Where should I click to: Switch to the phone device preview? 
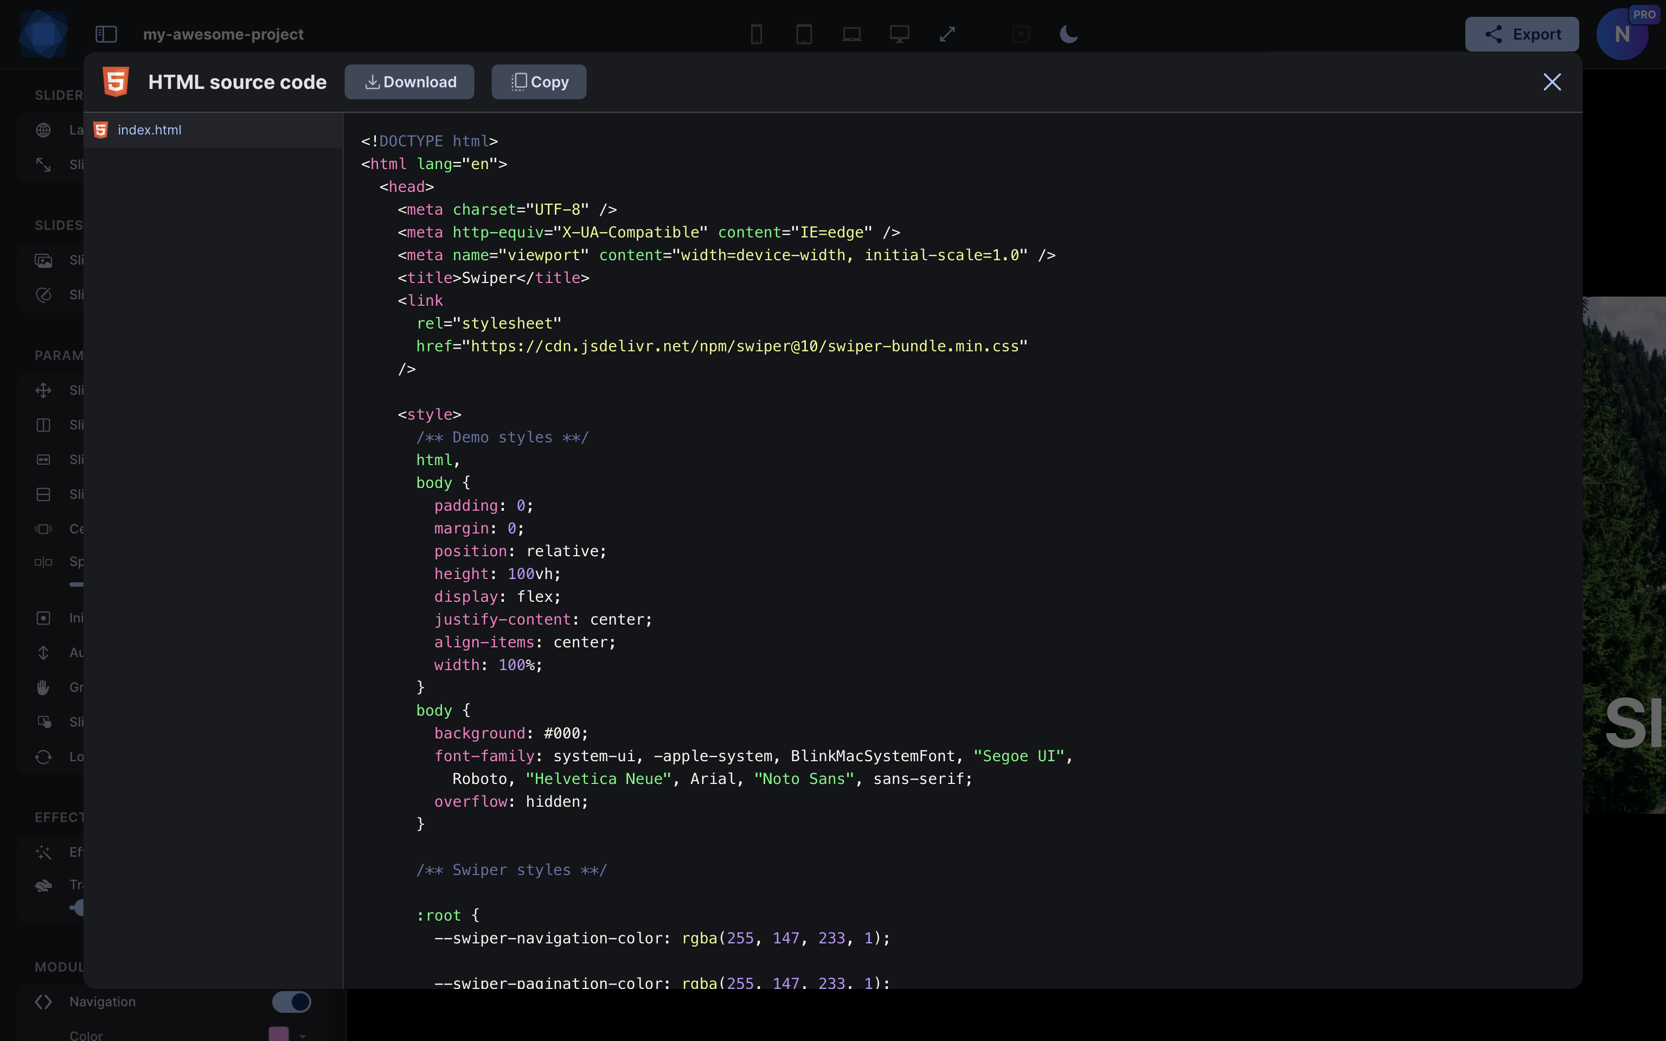(756, 34)
